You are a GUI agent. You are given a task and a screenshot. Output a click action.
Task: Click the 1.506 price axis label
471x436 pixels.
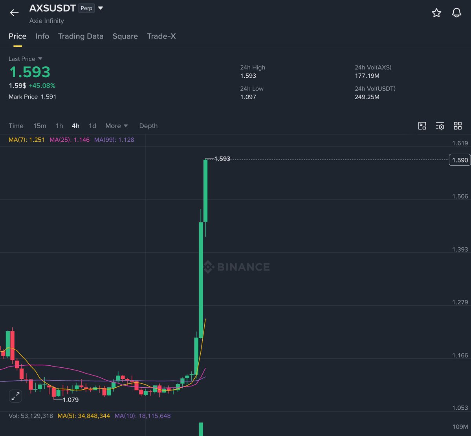coord(460,196)
